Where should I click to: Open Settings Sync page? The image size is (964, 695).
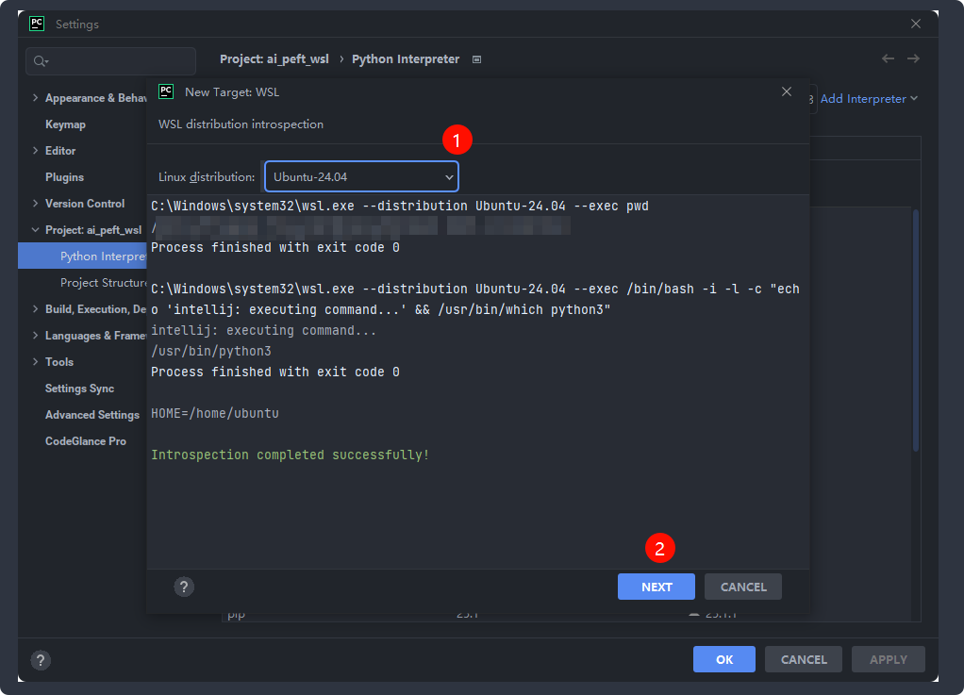click(79, 389)
